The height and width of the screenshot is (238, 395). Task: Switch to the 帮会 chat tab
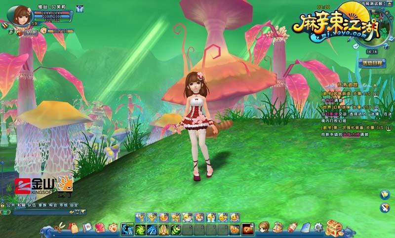click(53, 205)
